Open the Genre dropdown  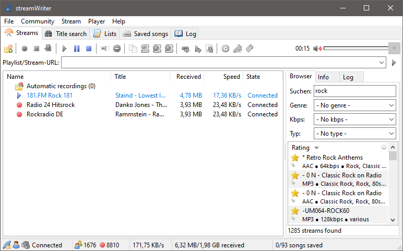[x=354, y=105]
